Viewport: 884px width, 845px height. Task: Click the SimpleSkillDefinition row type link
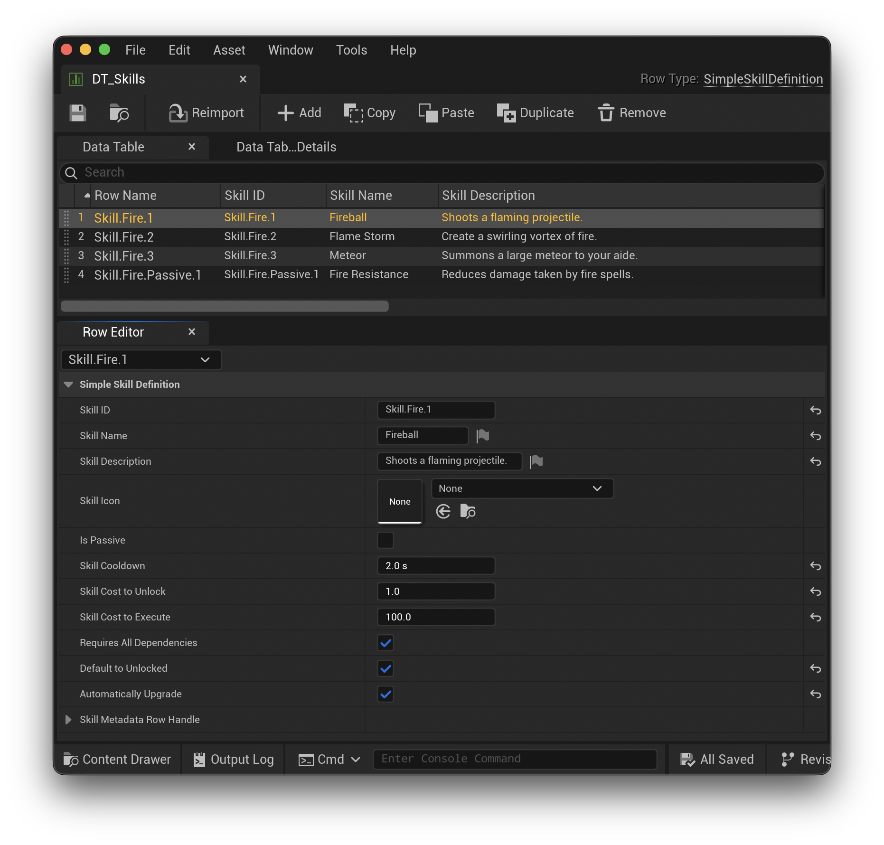(763, 79)
